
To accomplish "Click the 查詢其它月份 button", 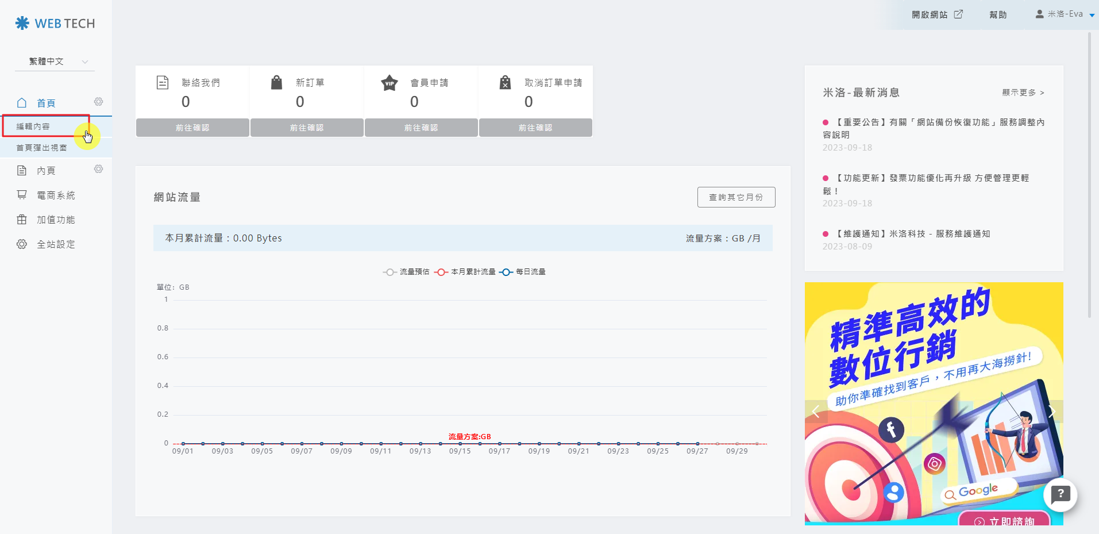I will tap(736, 197).
